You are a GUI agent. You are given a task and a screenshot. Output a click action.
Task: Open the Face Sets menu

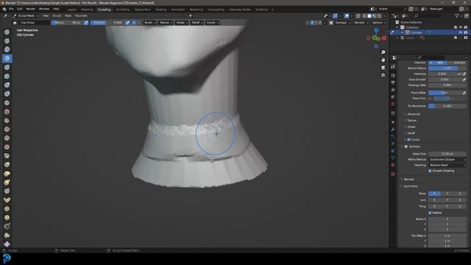click(81, 15)
